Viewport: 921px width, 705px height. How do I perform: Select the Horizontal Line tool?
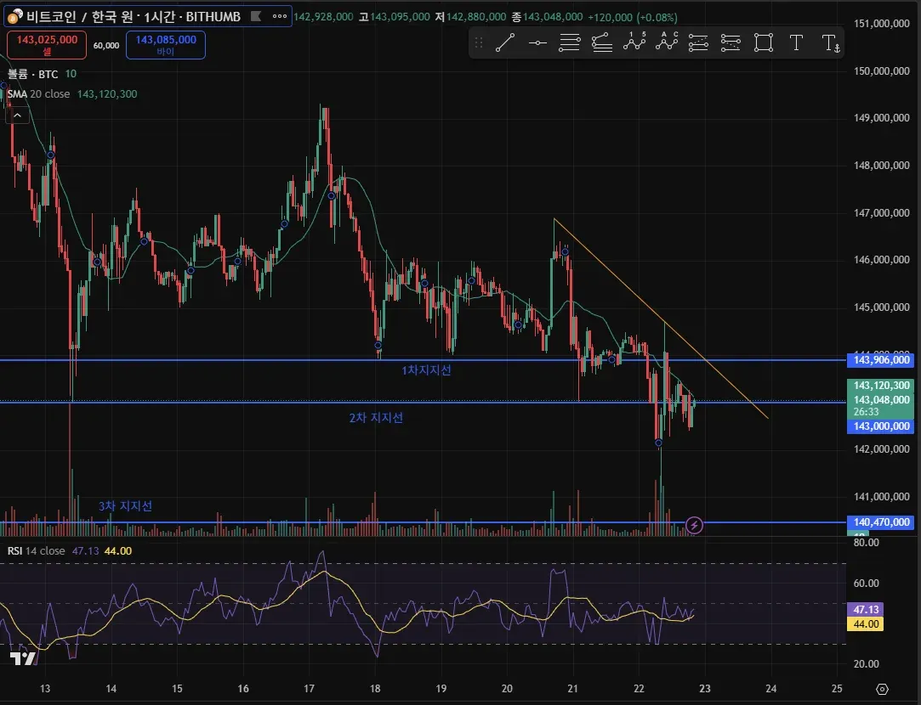[x=537, y=42]
